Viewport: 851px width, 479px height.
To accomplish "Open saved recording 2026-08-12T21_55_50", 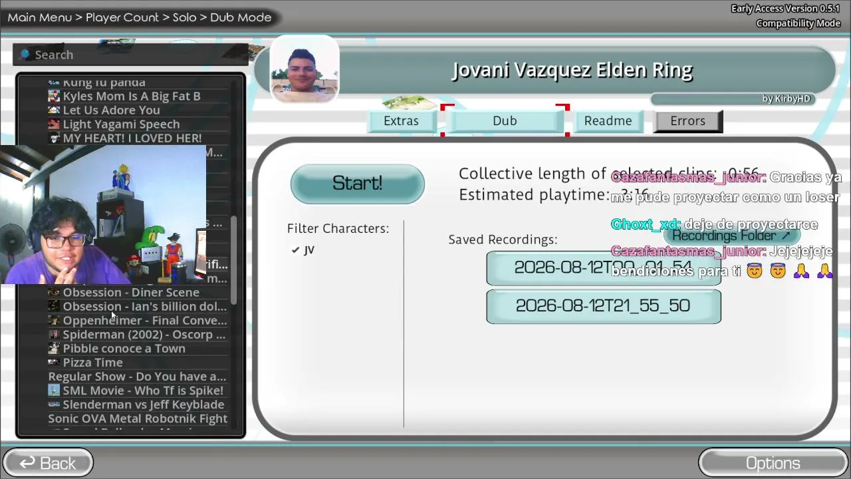I will pos(604,306).
